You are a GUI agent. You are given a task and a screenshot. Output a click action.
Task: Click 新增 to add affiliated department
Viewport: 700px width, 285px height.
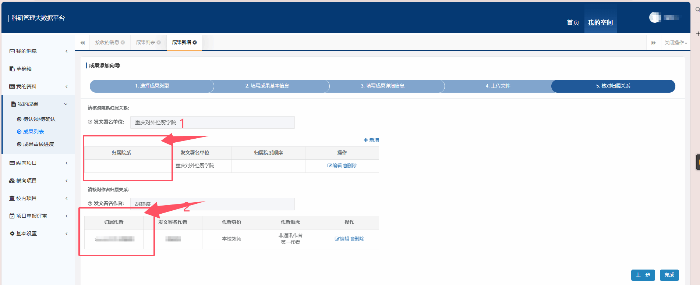[371, 140]
